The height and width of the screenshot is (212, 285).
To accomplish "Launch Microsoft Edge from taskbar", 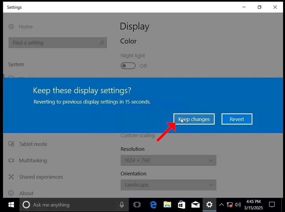I will tap(153, 205).
